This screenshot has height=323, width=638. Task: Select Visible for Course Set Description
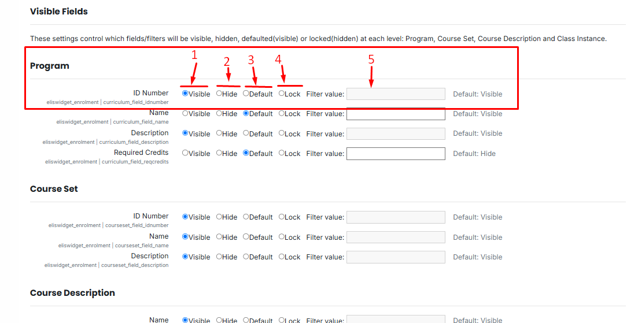185,257
